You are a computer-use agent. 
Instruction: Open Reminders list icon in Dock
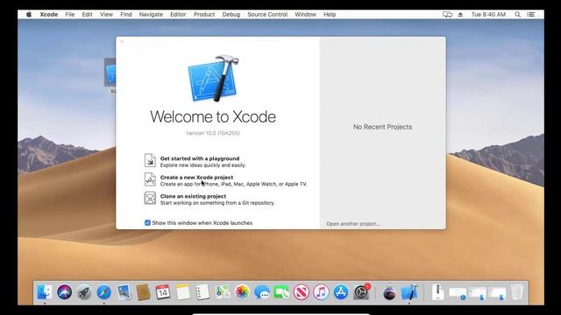click(202, 292)
